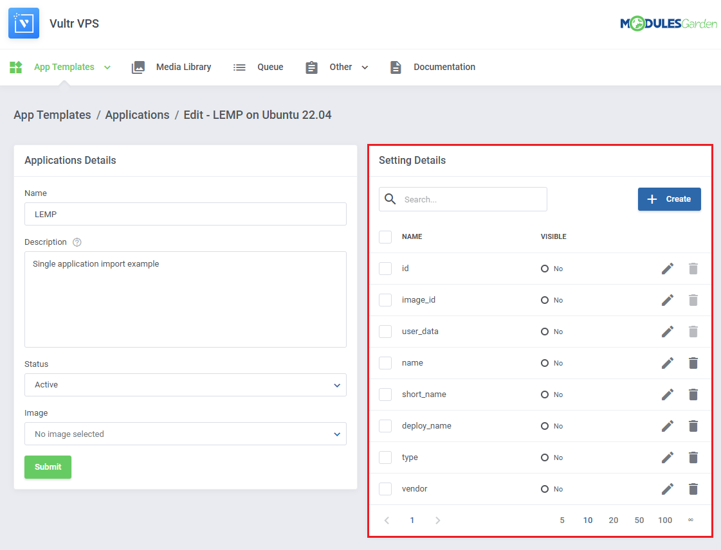The height and width of the screenshot is (550, 721).
Task: Edit the vendor setting pencil icon
Action: click(668, 489)
